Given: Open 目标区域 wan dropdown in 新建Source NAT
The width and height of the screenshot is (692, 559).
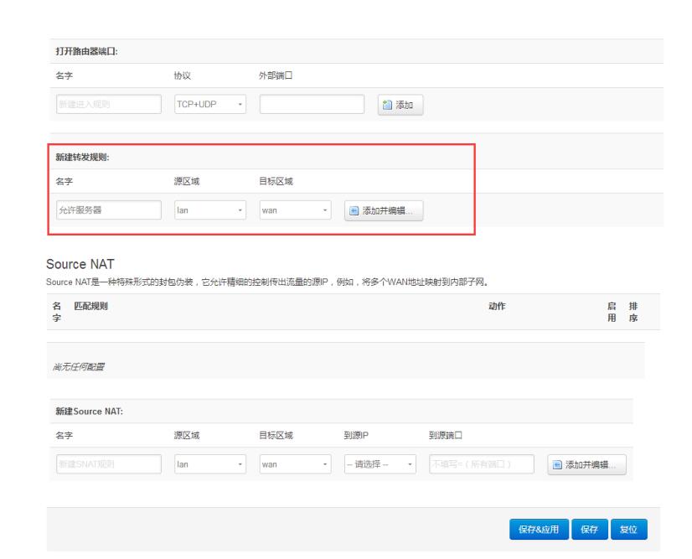Looking at the screenshot, I should tap(296, 463).
